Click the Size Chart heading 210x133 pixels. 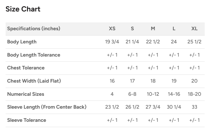point(23,9)
